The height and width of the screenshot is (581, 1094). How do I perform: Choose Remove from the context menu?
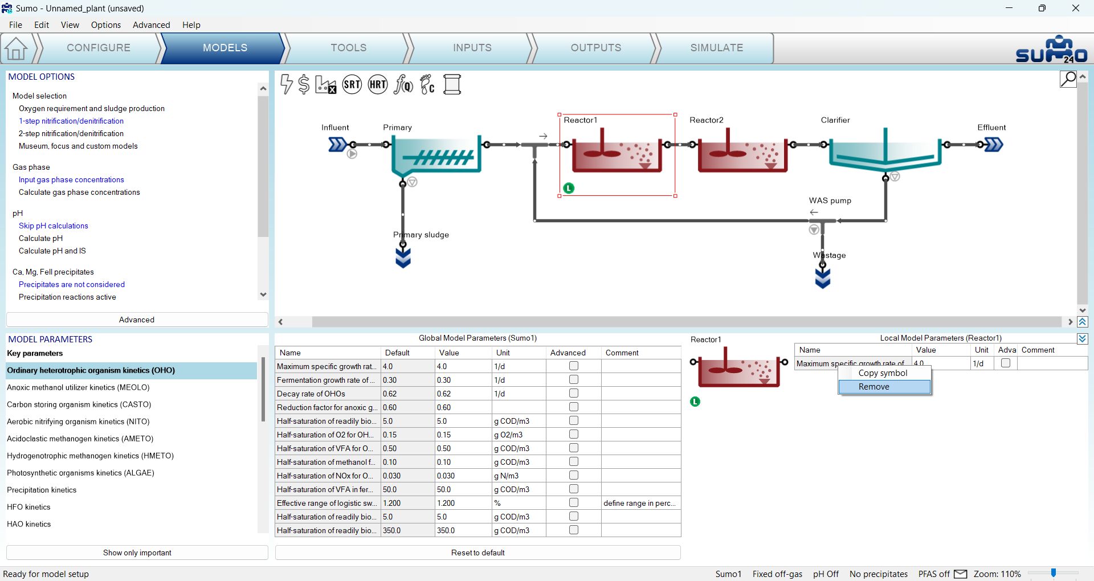tap(884, 387)
